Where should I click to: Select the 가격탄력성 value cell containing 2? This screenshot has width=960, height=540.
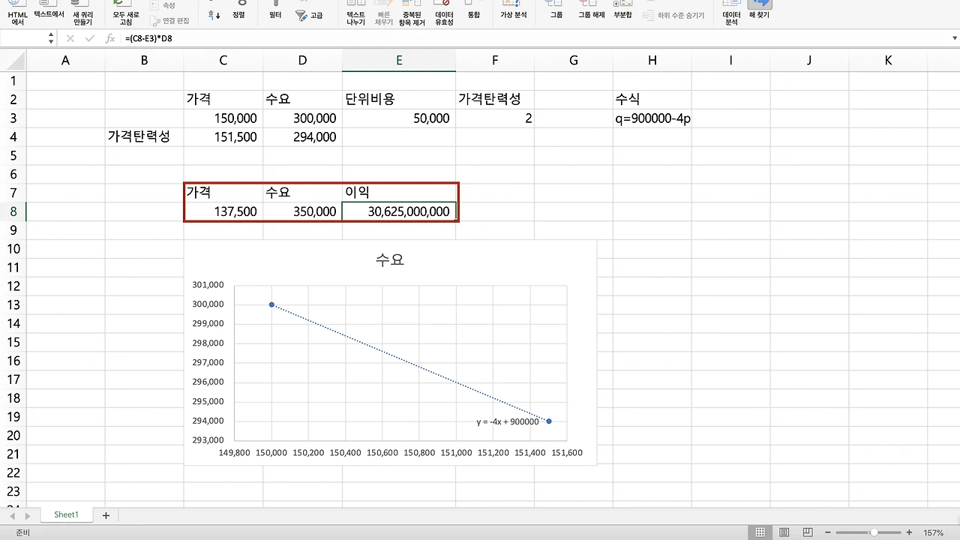495,118
